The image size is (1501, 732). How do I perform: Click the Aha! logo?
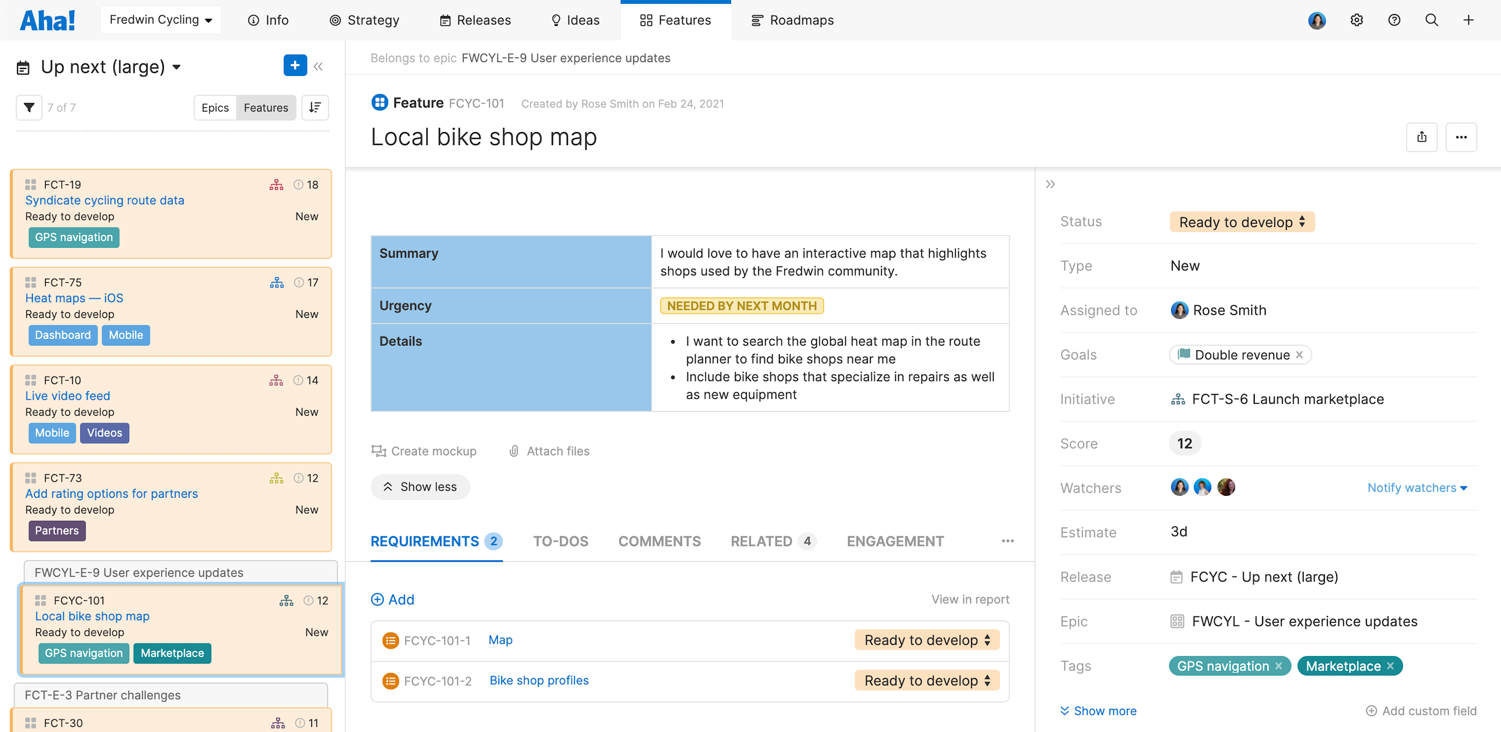47,19
